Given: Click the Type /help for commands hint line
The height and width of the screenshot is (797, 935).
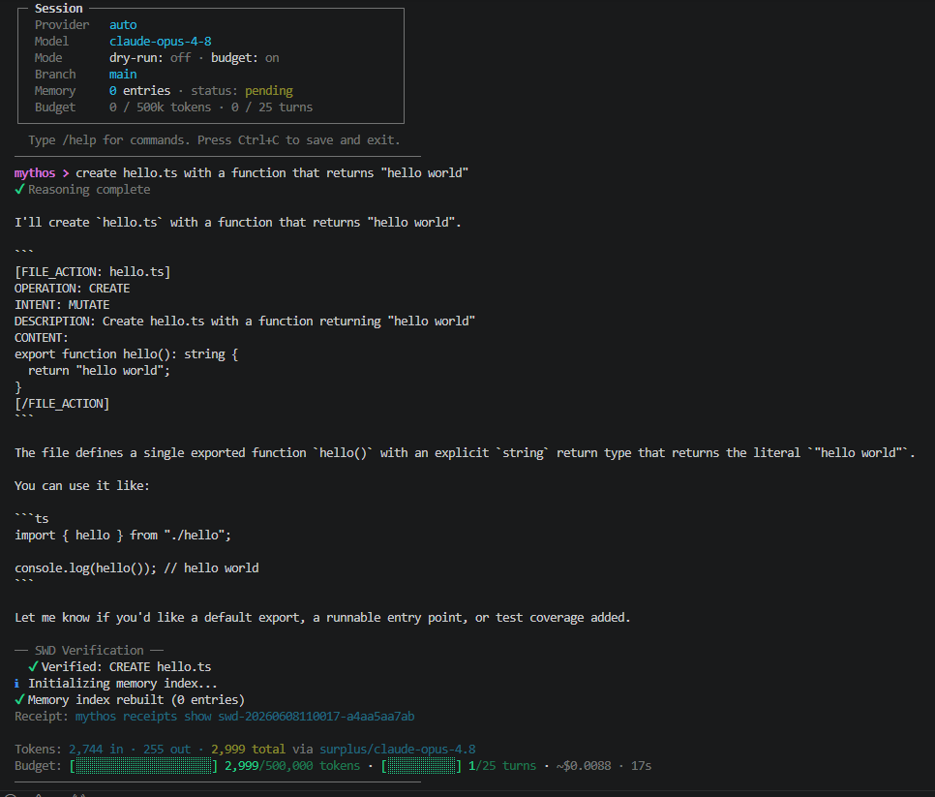Looking at the screenshot, I should pos(214,140).
